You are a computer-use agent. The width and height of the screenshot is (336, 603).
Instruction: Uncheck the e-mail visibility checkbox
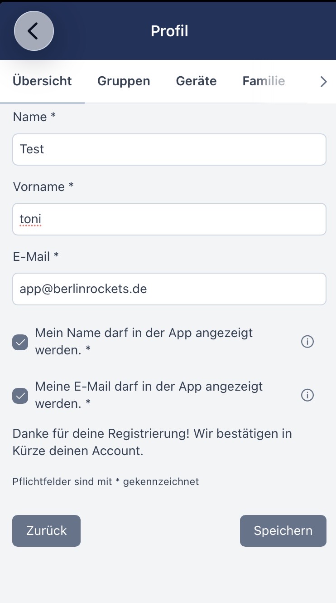(x=20, y=396)
